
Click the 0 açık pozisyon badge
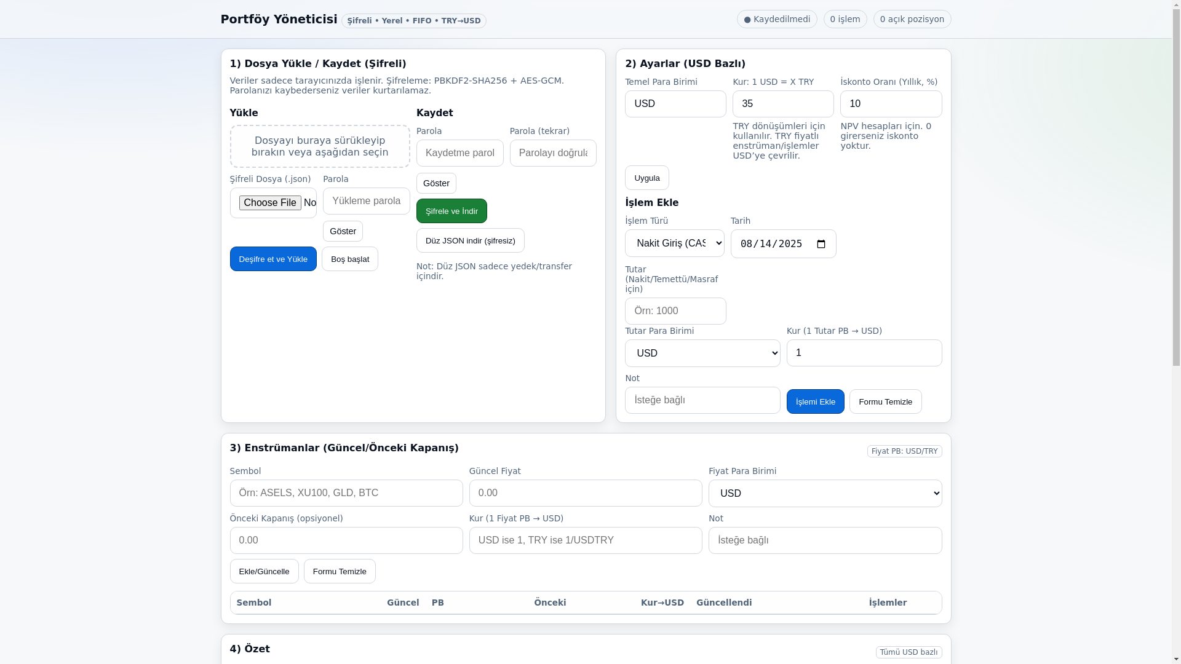(912, 19)
